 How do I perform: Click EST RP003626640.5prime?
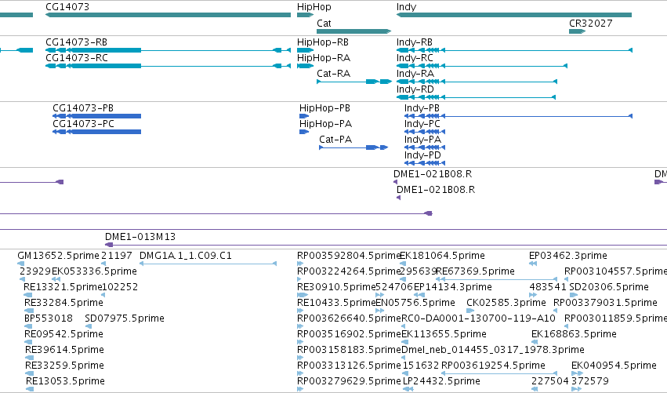[349, 318]
